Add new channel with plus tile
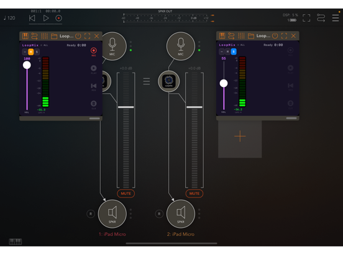 (x=240, y=139)
